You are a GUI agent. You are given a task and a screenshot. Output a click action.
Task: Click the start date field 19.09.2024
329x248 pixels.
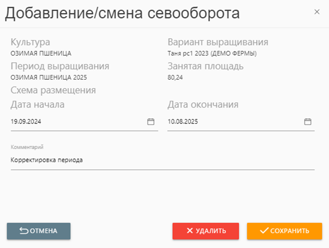coord(73,122)
